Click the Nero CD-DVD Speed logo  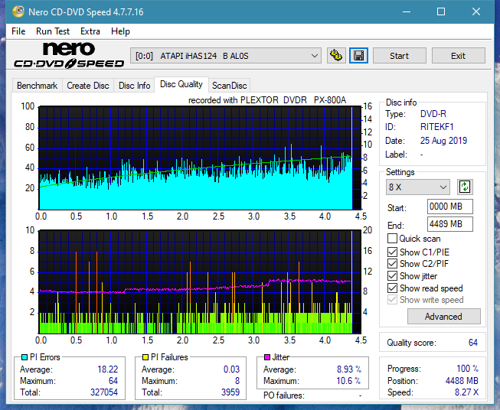coord(69,55)
